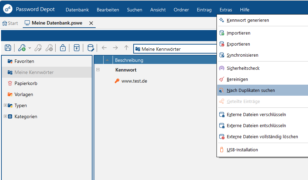Click the database properties edit icon
The image size is (308, 180).
91,48
